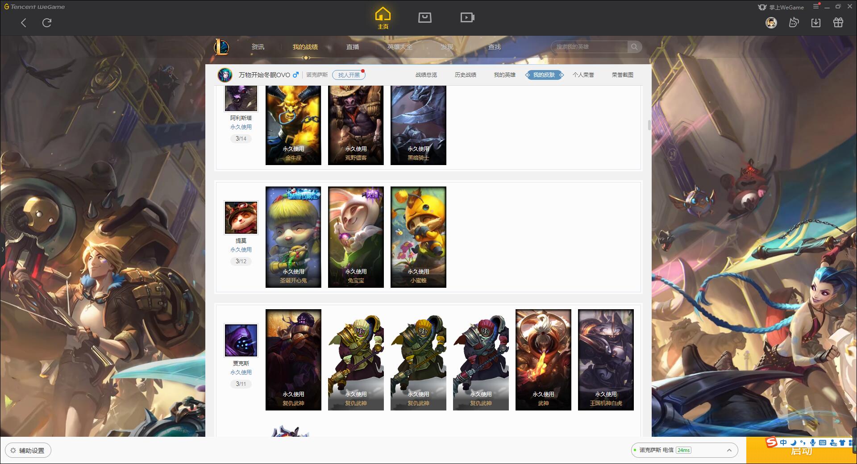The width and height of the screenshot is (857, 464).
Task: Switch to 发现 tab
Action: tap(447, 47)
